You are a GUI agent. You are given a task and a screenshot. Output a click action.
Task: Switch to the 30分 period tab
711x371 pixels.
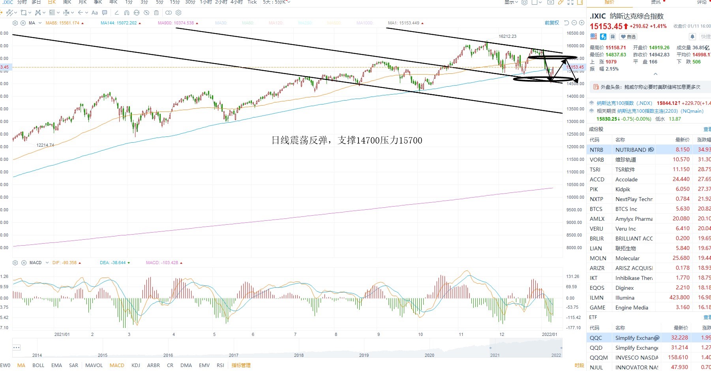(x=190, y=2)
